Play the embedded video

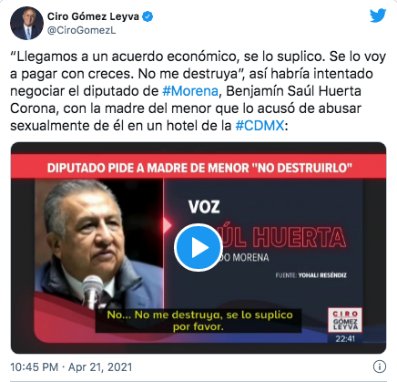pyautogui.click(x=198, y=248)
